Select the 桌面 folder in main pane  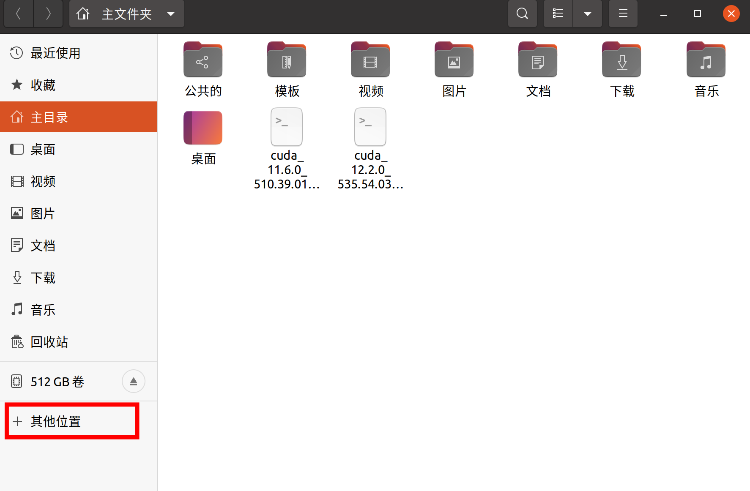coord(203,128)
